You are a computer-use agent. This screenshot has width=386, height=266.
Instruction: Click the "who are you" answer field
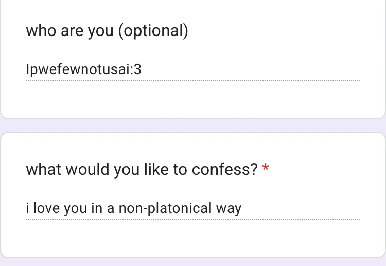pyautogui.click(x=193, y=69)
